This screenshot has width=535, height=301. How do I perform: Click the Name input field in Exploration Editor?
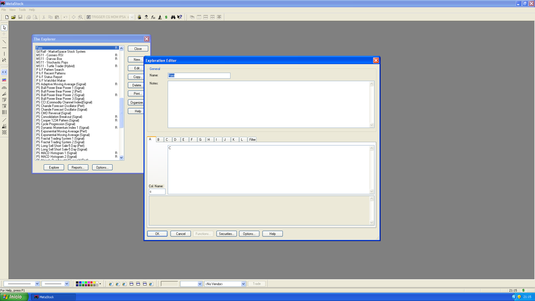click(x=199, y=75)
